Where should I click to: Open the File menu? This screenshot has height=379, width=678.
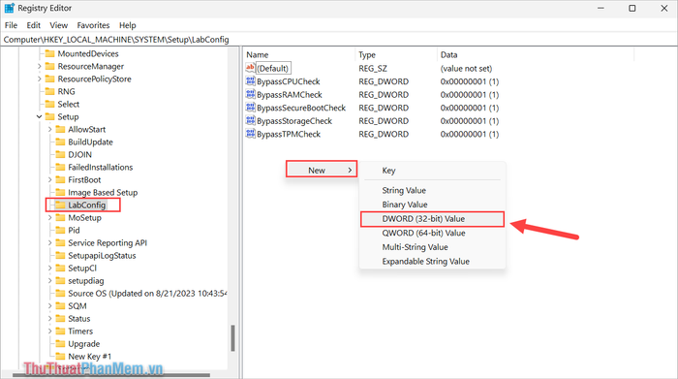click(x=11, y=25)
